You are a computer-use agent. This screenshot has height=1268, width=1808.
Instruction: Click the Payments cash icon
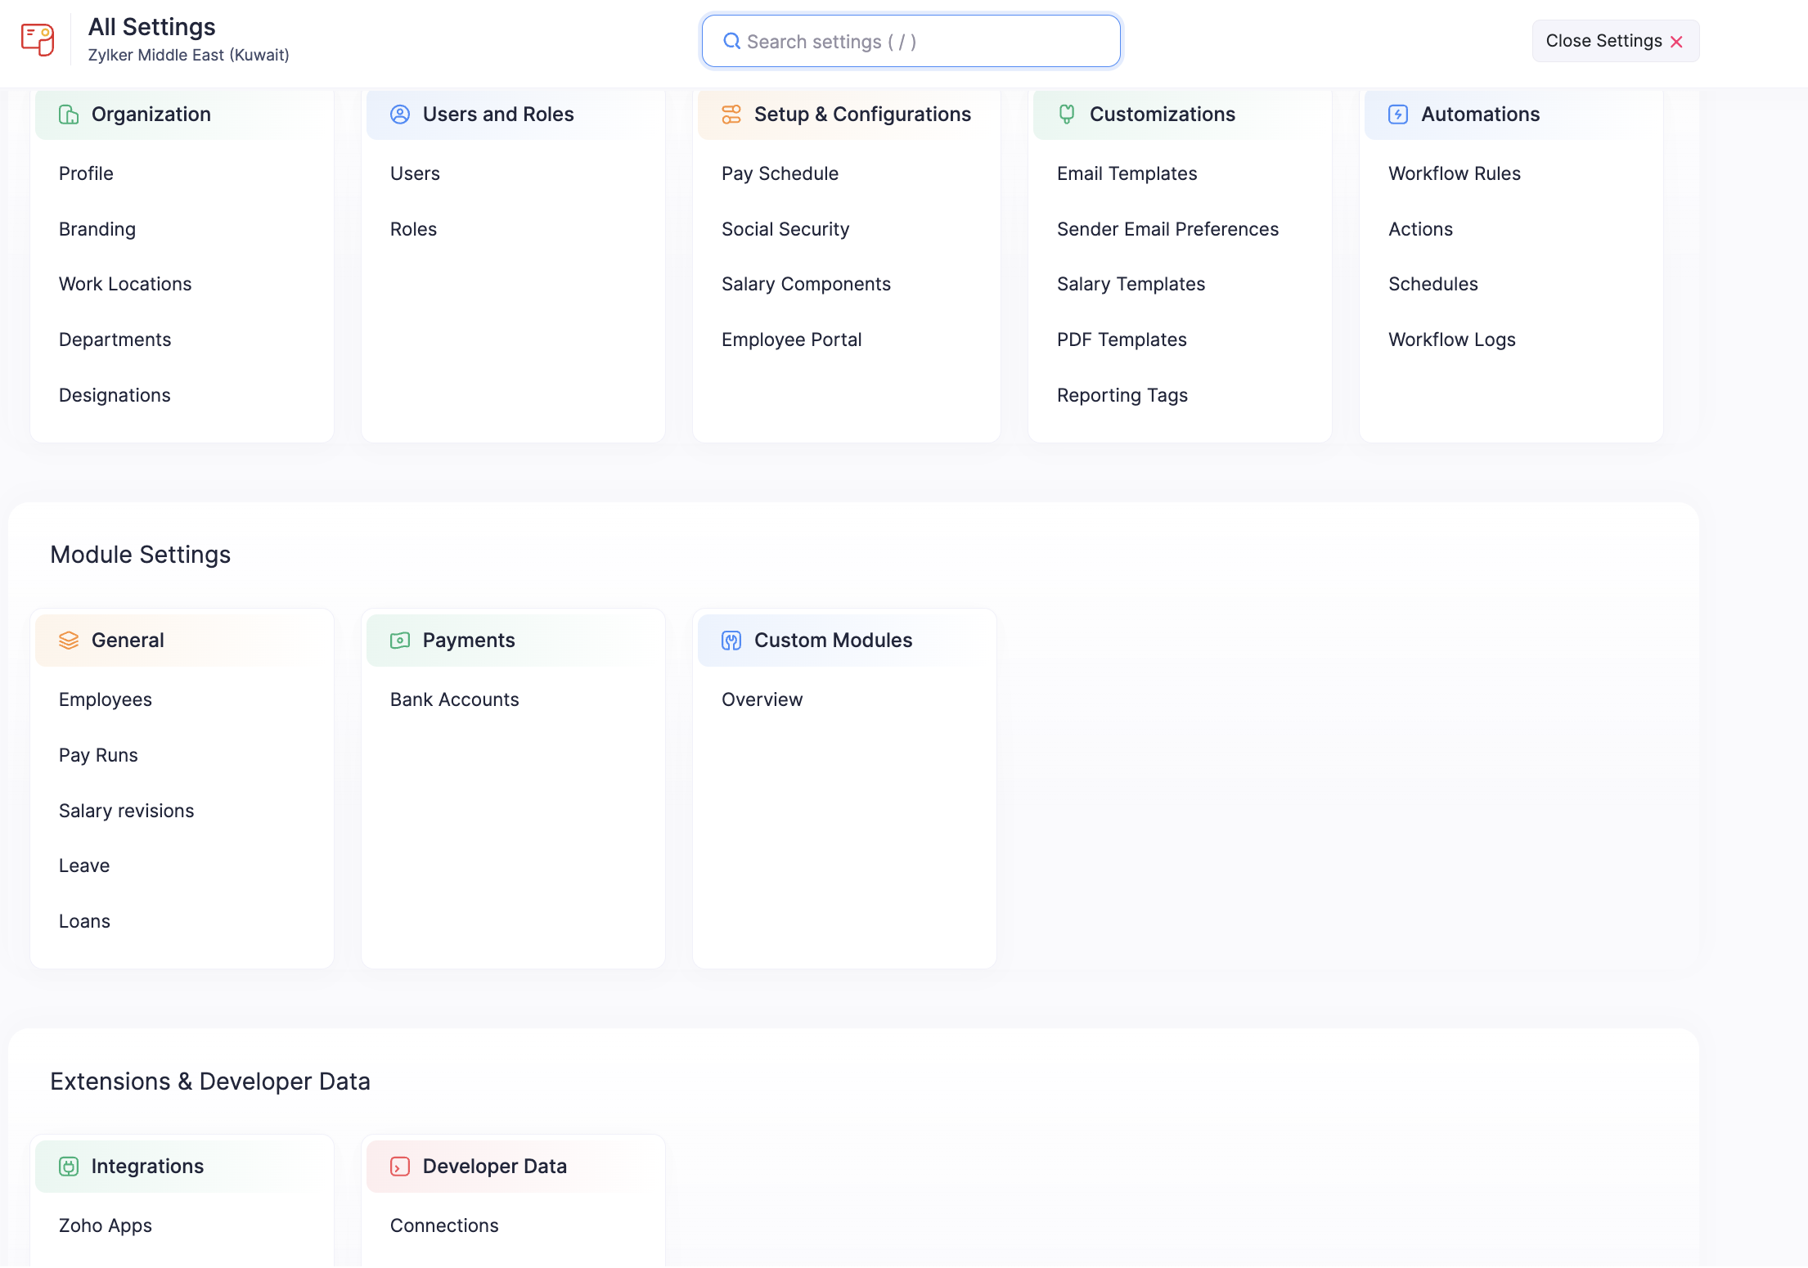pos(400,641)
